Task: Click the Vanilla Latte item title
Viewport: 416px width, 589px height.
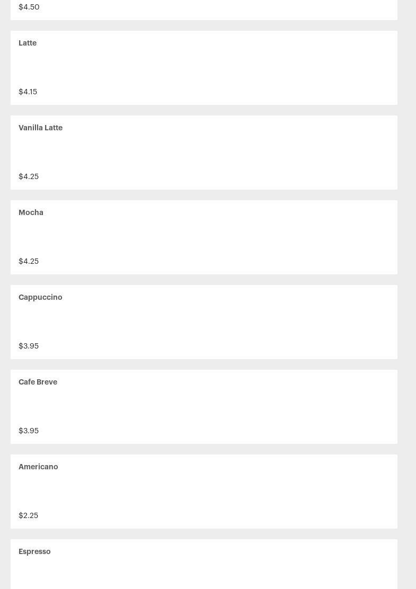Action: pos(40,128)
